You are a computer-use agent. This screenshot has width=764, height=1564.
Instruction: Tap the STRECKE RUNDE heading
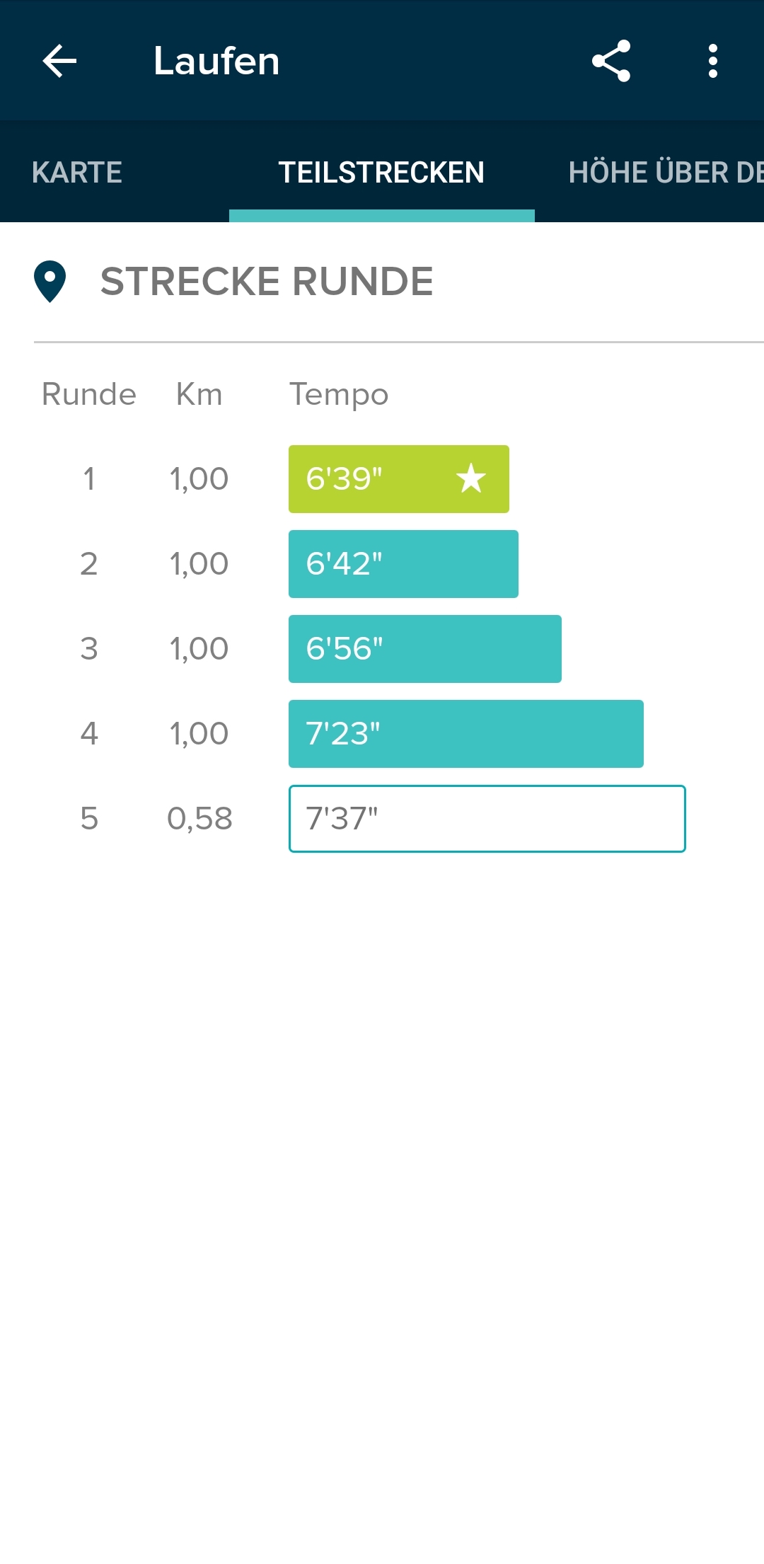click(267, 282)
